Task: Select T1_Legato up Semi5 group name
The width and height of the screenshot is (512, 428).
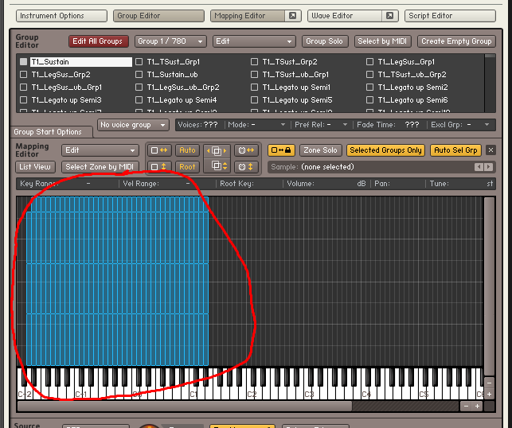Action: [x=298, y=99]
